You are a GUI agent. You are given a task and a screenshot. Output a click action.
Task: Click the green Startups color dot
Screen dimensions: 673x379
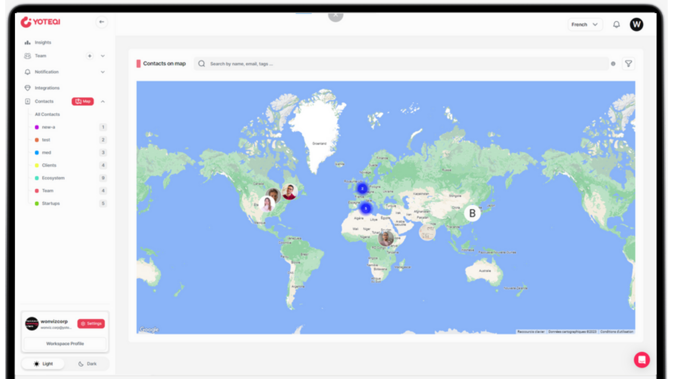(37, 204)
